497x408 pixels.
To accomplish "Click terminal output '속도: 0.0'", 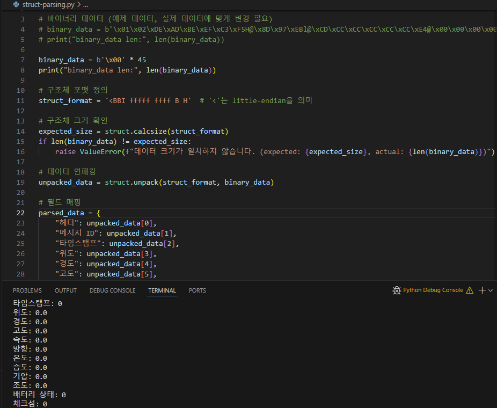I will [30, 340].
